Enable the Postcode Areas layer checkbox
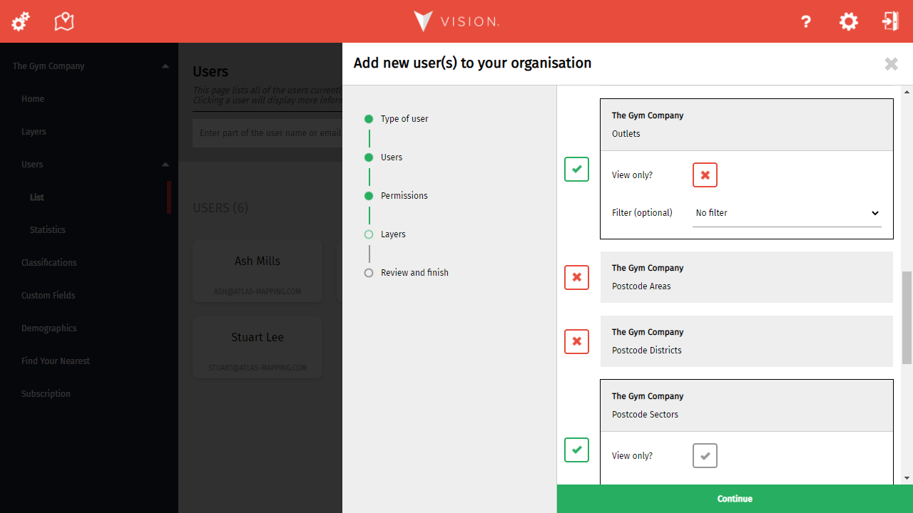 point(576,277)
